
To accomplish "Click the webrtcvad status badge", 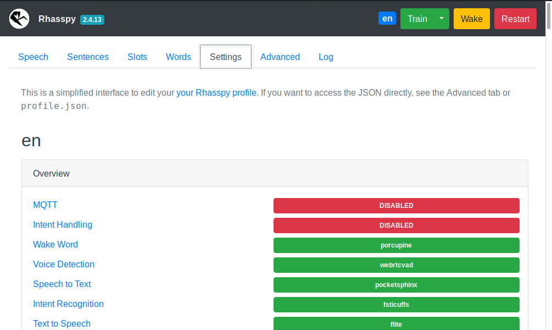I will click(x=397, y=265).
